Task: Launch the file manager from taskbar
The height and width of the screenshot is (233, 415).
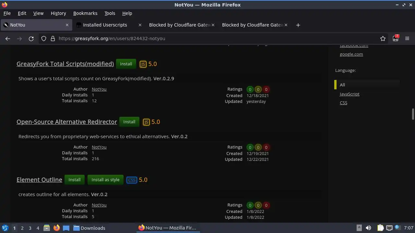Action: point(47,228)
